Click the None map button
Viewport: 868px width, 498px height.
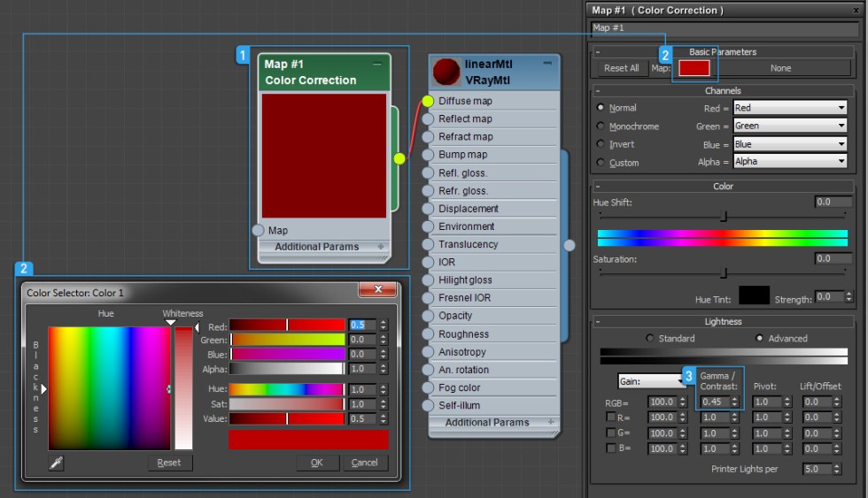pos(780,68)
